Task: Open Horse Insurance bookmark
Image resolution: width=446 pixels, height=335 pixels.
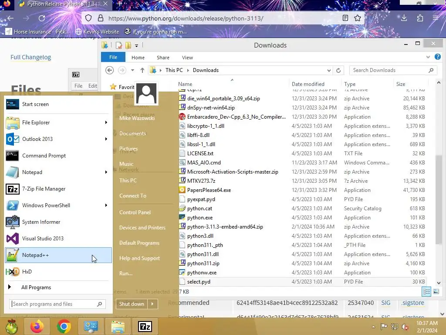Action: coord(37,31)
